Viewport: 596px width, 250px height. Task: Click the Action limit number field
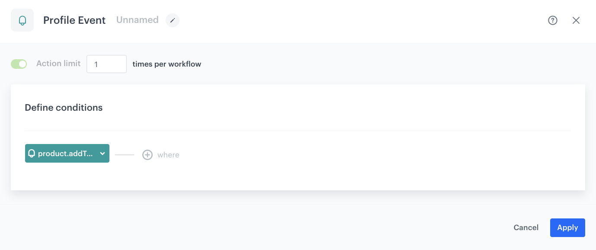point(106,64)
